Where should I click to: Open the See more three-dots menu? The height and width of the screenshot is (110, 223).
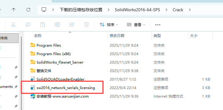pos(158,25)
